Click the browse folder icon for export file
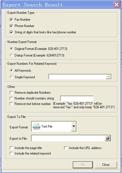This screenshot has width=122, height=173. click(108, 138)
